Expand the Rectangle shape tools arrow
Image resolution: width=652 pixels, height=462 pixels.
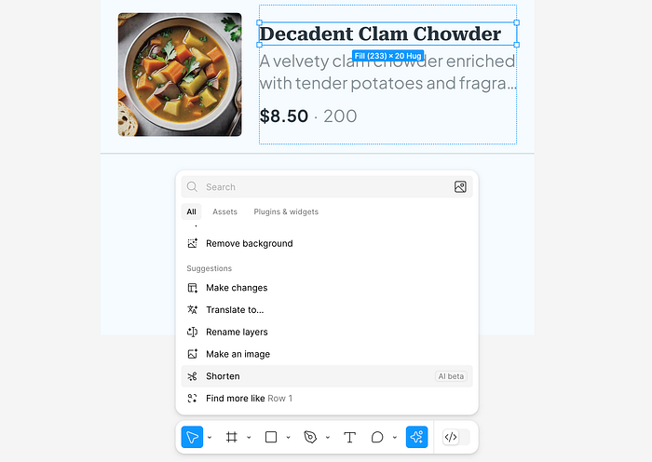pos(288,438)
